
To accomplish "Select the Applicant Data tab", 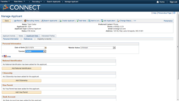I will [x=32, y=36].
